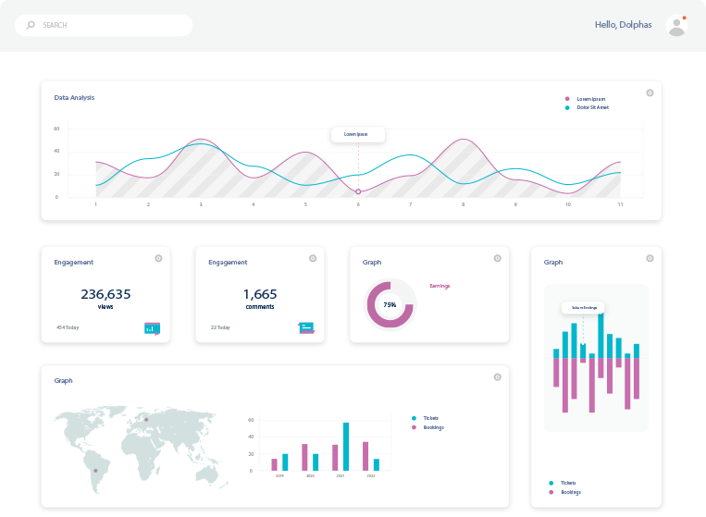706x517 pixels.
Task: Click the views chart icon
Action: point(152,327)
